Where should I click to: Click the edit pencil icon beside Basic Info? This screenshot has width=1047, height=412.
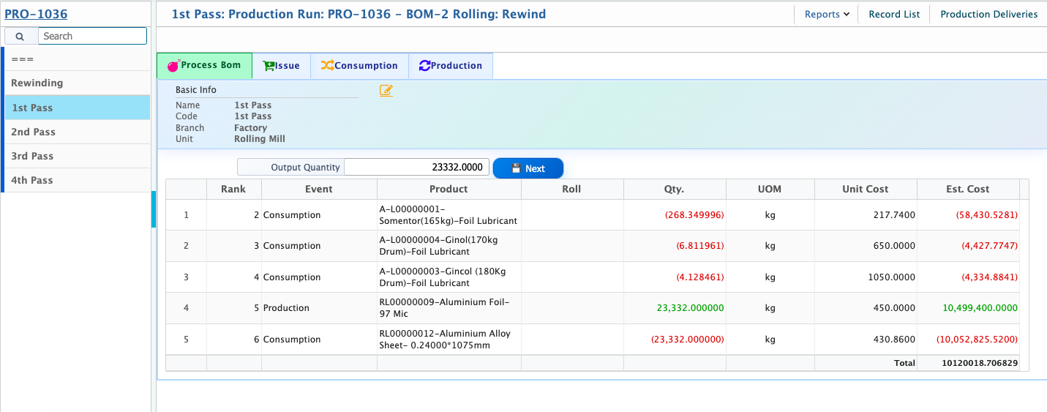[x=386, y=91]
